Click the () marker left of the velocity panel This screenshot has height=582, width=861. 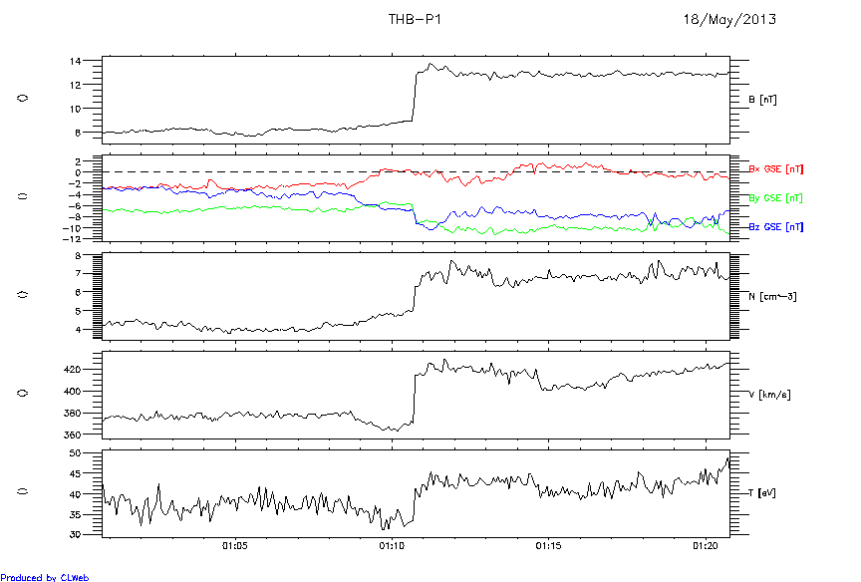23,393
